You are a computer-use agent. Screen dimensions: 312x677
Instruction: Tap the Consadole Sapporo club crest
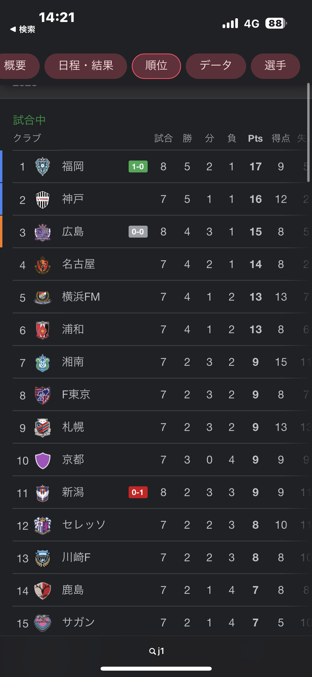(x=43, y=427)
